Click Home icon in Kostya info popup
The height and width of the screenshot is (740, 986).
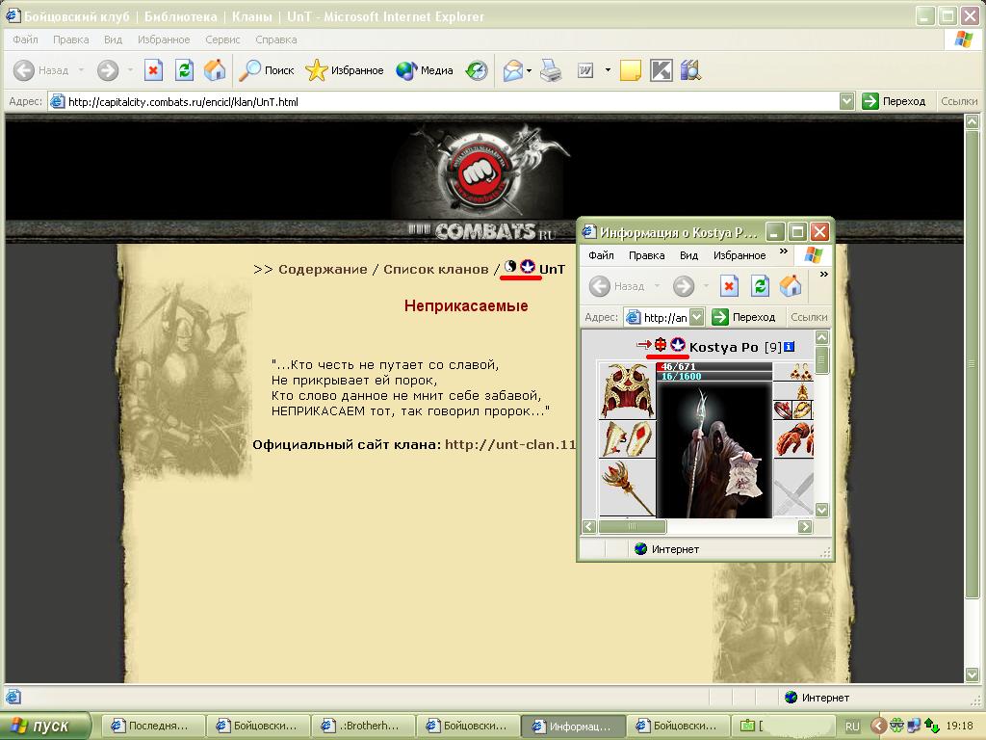tap(791, 286)
